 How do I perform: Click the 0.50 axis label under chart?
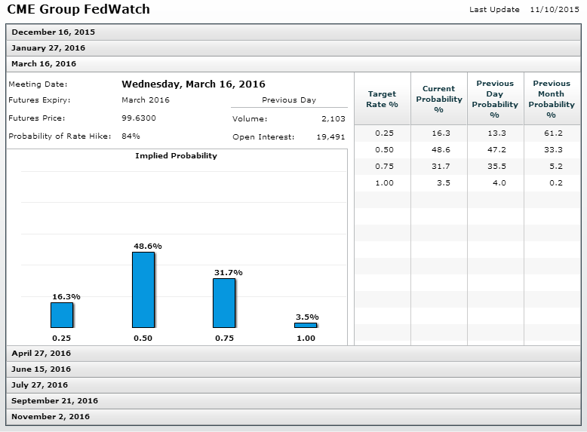(x=143, y=338)
